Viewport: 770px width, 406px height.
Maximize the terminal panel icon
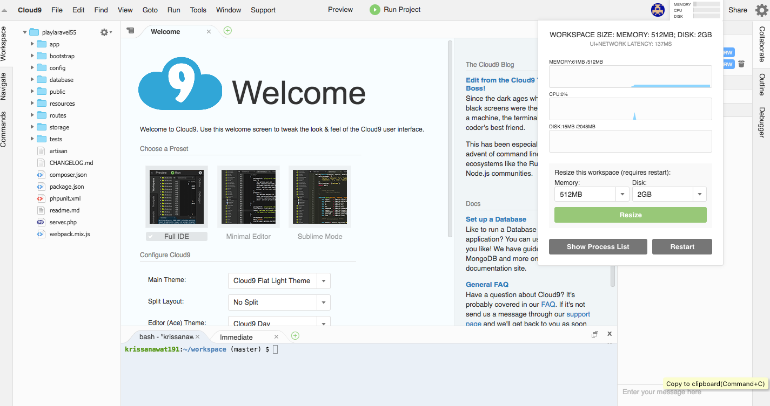point(595,334)
